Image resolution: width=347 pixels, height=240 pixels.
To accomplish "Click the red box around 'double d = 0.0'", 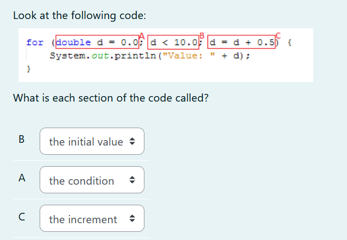I will click(x=97, y=42).
